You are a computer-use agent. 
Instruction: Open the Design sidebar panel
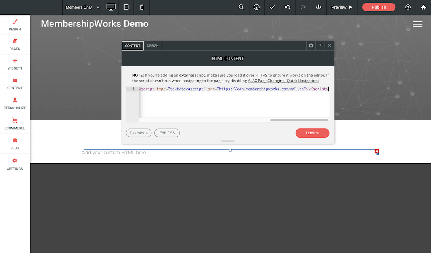[x=15, y=25]
